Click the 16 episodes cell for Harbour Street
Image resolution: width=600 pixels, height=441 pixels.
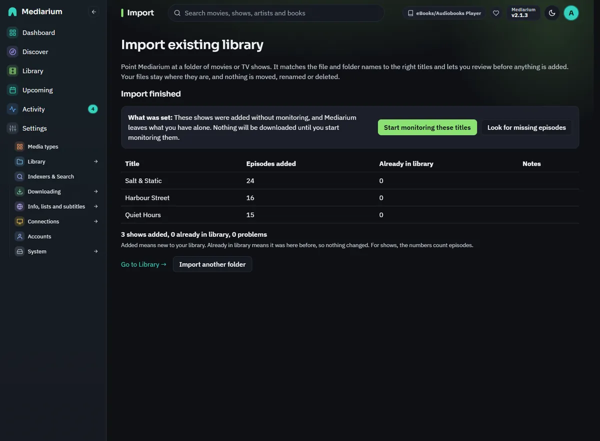pyautogui.click(x=250, y=198)
